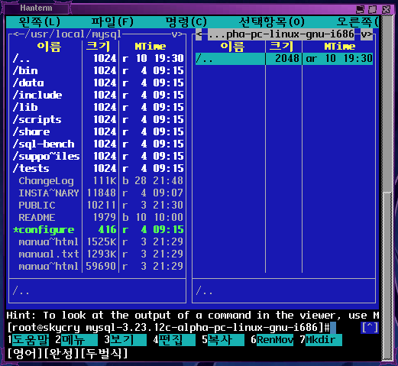Screen dimensions: 398x366
Task: Click the 10:00 time of README
Action: click(x=169, y=218)
